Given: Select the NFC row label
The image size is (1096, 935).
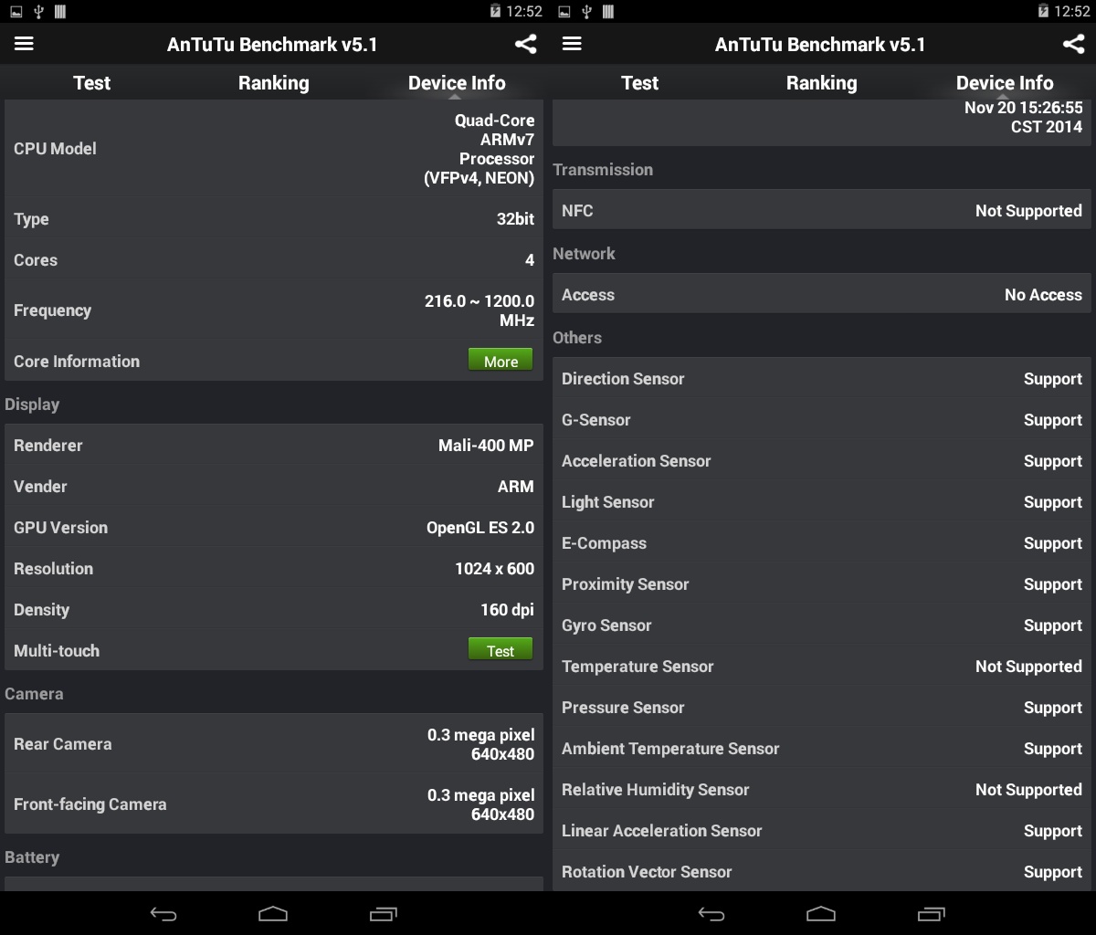Looking at the screenshot, I should (x=577, y=211).
